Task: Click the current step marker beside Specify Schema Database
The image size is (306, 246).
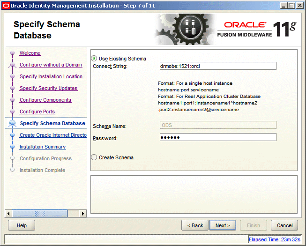Action: pyautogui.click(x=13, y=123)
